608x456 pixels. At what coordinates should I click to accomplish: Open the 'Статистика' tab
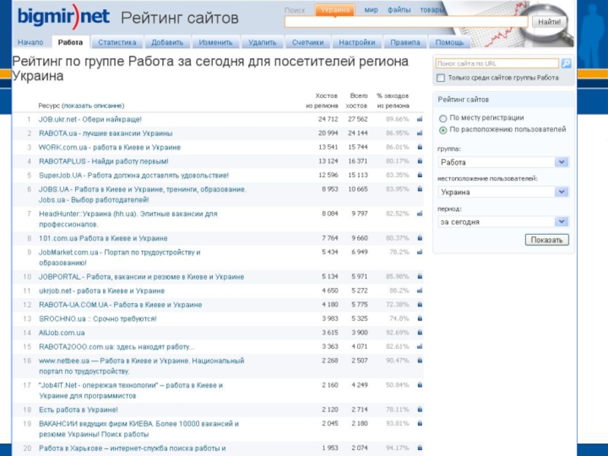(117, 43)
